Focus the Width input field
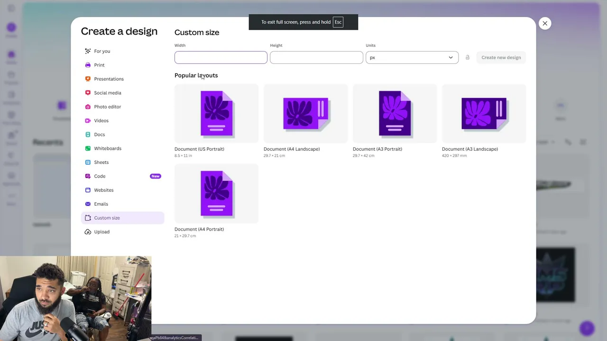Image resolution: width=607 pixels, height=341 pixels. point(221,57)
